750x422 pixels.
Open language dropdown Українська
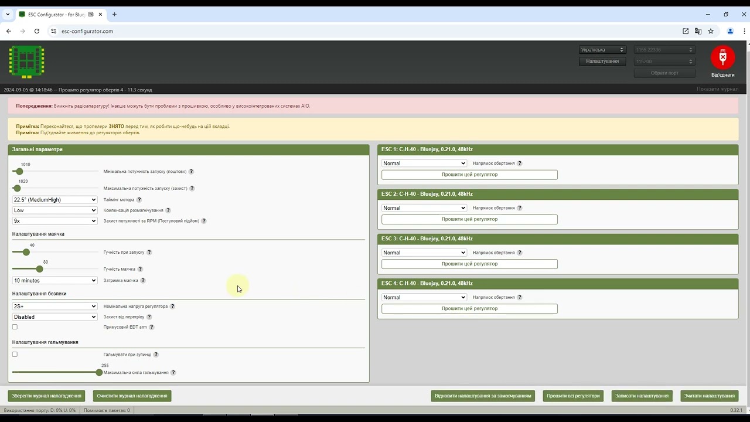click(x=602, y=50)
